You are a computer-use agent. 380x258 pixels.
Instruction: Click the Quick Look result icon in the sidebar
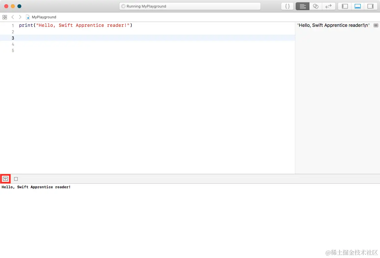point(376,26)
